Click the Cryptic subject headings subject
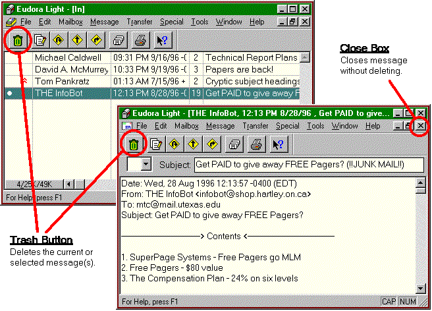This screenshot has height=311, width=432. [252, 81]
